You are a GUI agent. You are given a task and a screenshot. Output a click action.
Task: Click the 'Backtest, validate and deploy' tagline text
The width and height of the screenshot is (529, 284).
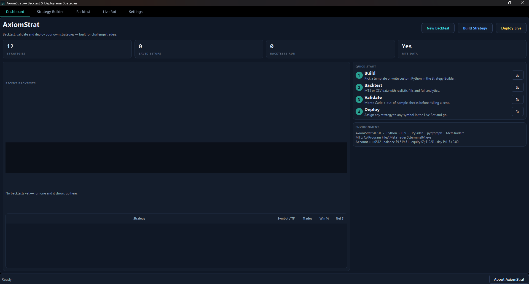click(60, 34)
